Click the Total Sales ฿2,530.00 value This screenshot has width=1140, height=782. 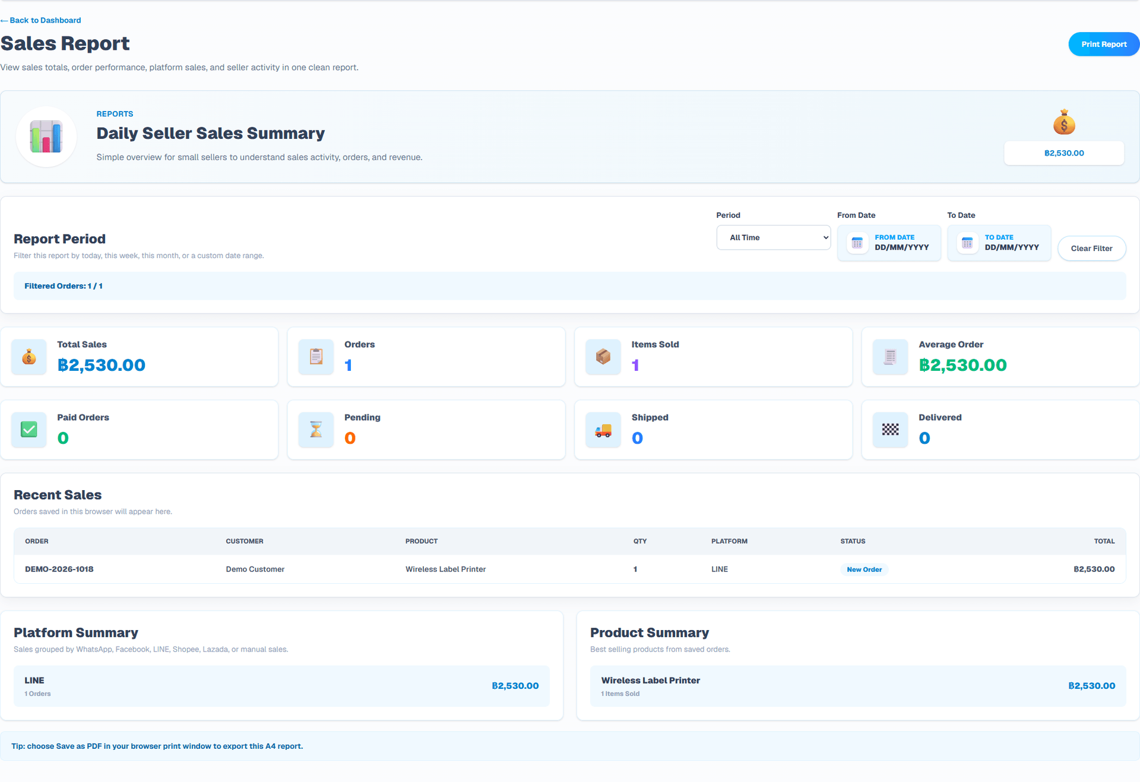(102, 365)
